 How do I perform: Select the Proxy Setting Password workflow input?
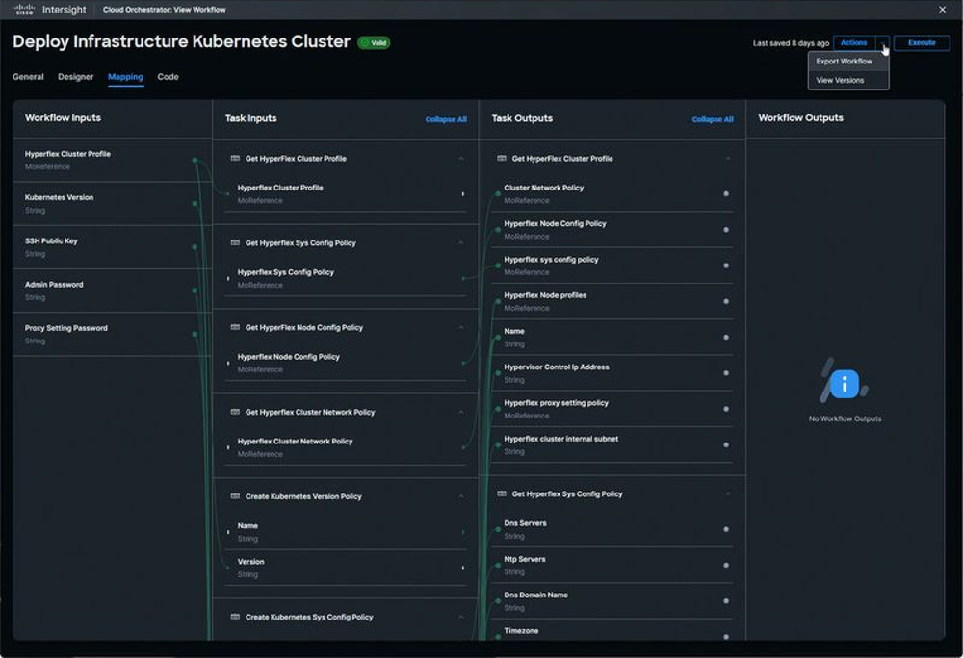[112, 334]
